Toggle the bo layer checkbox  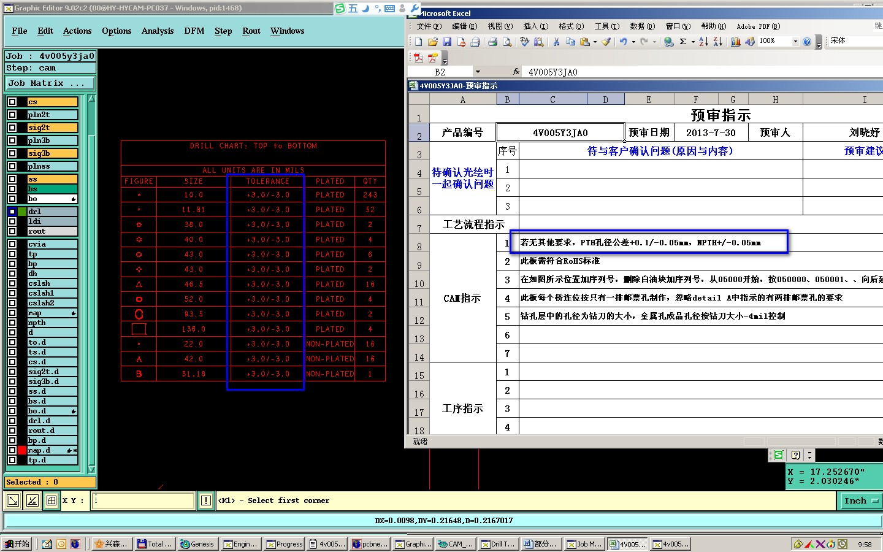click(12, 199)
